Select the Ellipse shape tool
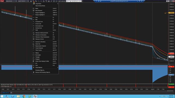 (x=45, y=53)
